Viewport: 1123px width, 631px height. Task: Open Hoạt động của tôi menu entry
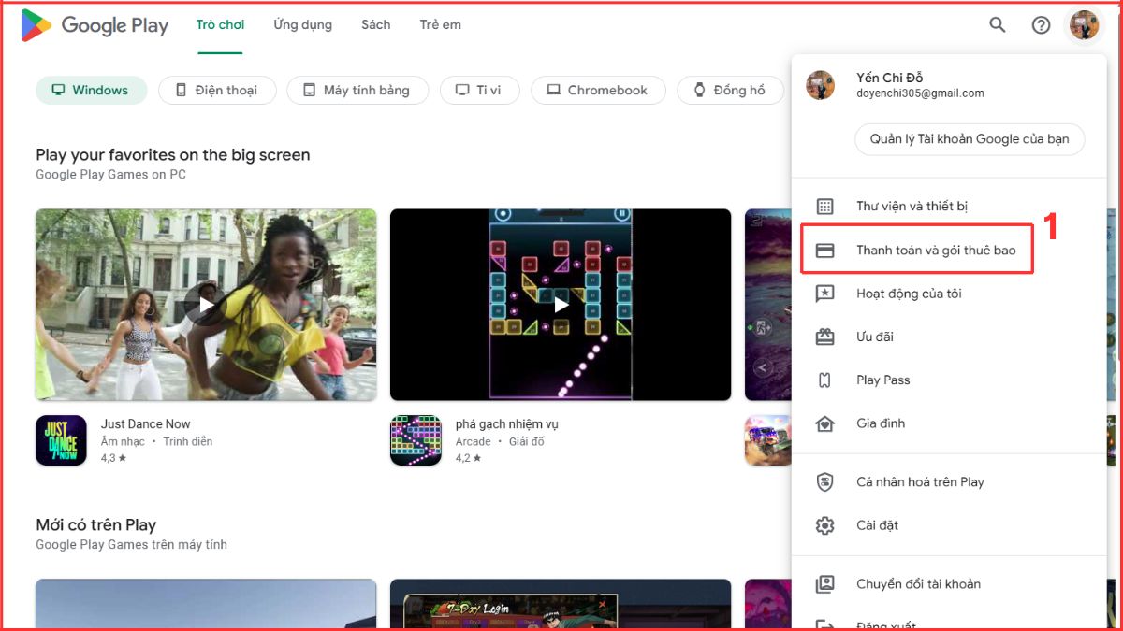point(949,294)
